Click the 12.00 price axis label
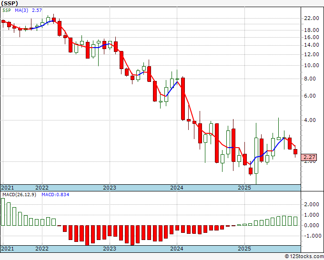Viewport: 324px width, 260px height. point(312,54)
